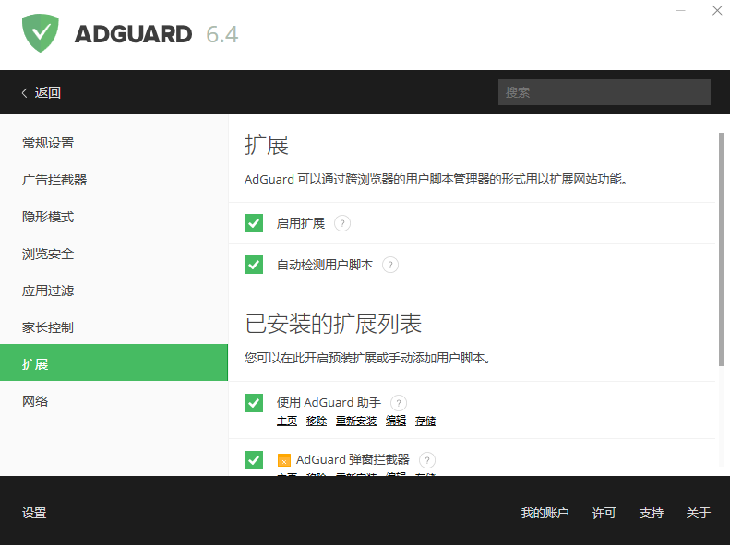Close the AdGuard window

[717, 10]
